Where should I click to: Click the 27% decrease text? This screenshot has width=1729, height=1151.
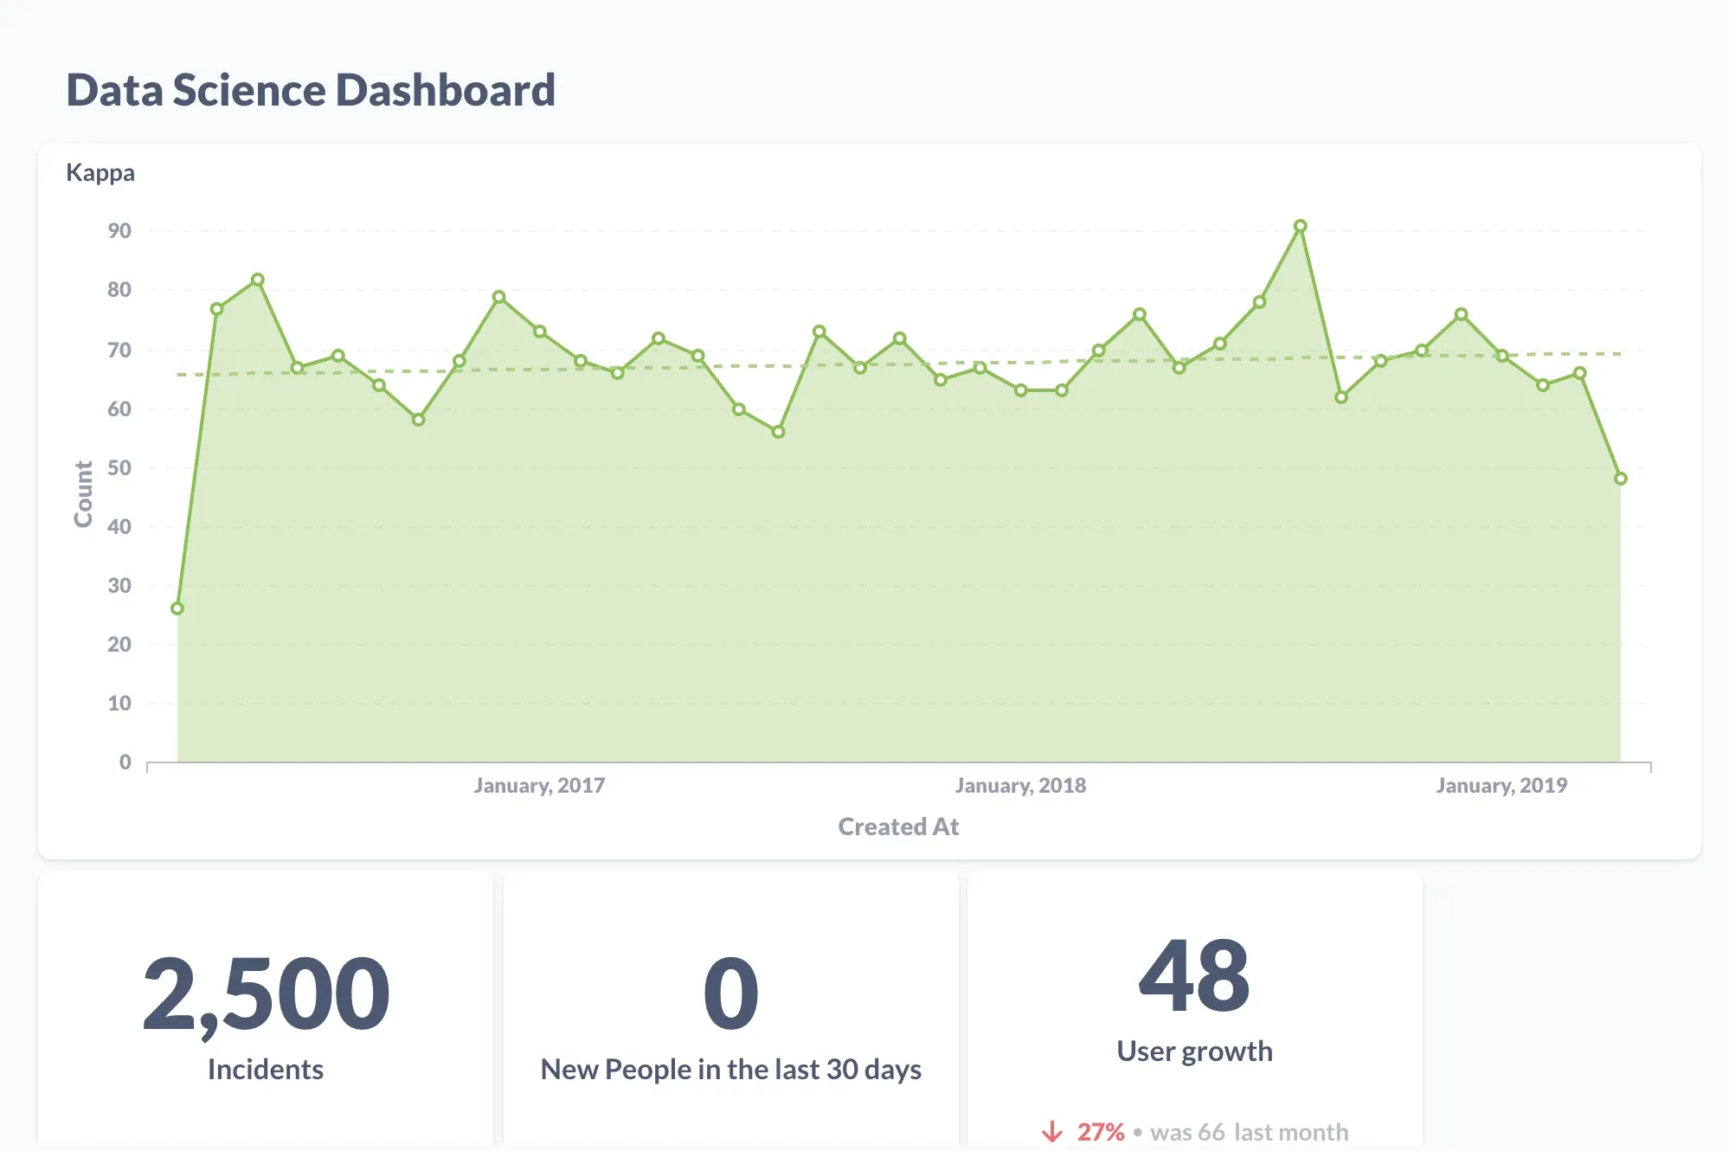(1101, 1131)
